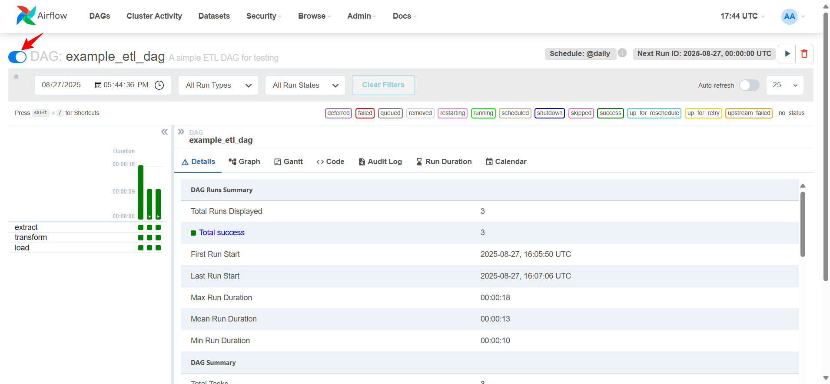
Task: Open the Audit Log tab
Action: [380, 161]
